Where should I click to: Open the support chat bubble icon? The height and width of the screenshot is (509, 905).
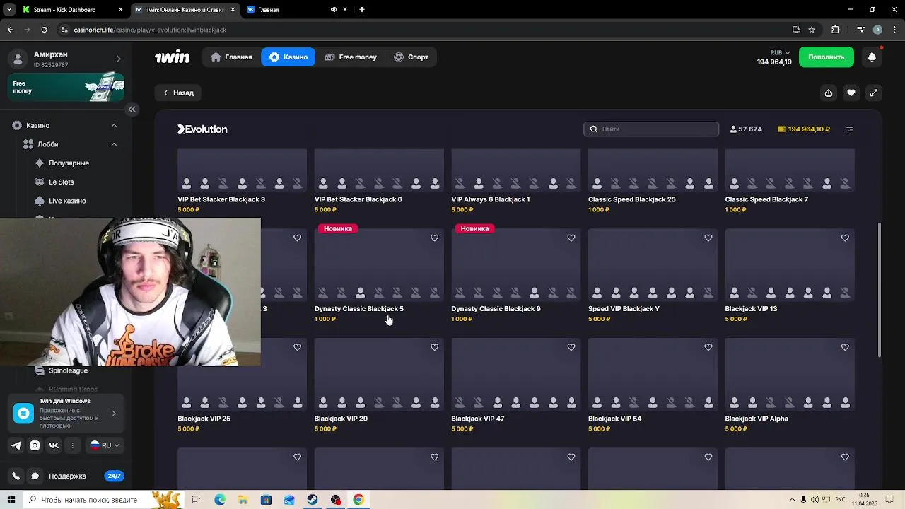point(35,476)
